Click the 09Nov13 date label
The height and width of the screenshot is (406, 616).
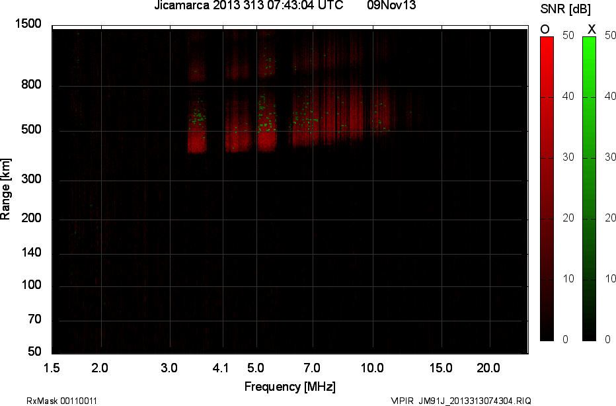[x=391, y=6]
